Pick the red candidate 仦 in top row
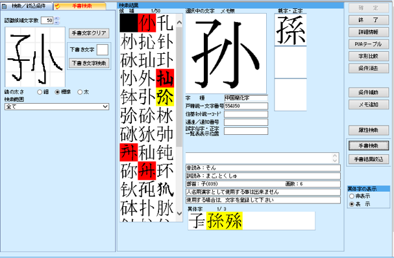The width and height of the screenshot is (394, 258). (147, 23)
